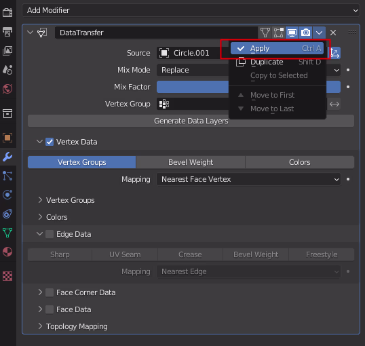Collapse the Edge Data section

[x=39, y=234]
